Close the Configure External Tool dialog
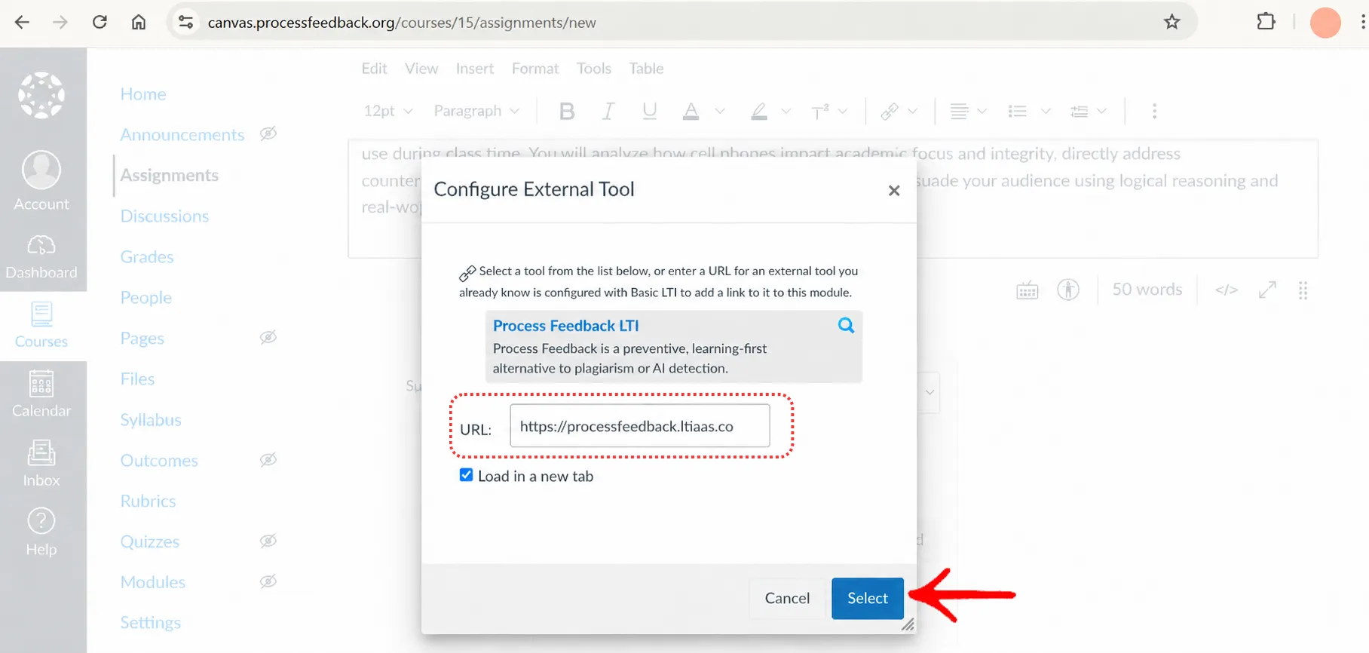This screenshot has width=1369, height=653. 894,190
